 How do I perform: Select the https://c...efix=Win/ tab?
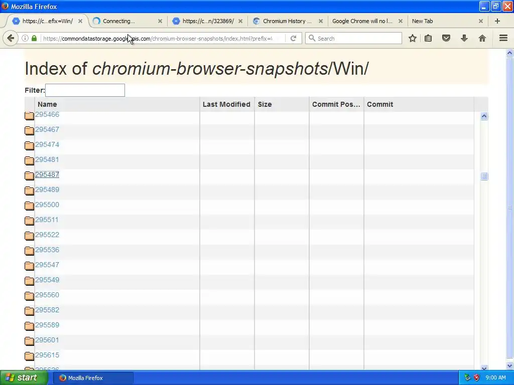point(48,21)
